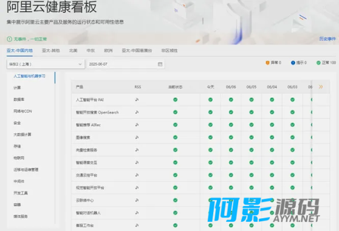Click 向量检索服务 product name

(86, 150)
